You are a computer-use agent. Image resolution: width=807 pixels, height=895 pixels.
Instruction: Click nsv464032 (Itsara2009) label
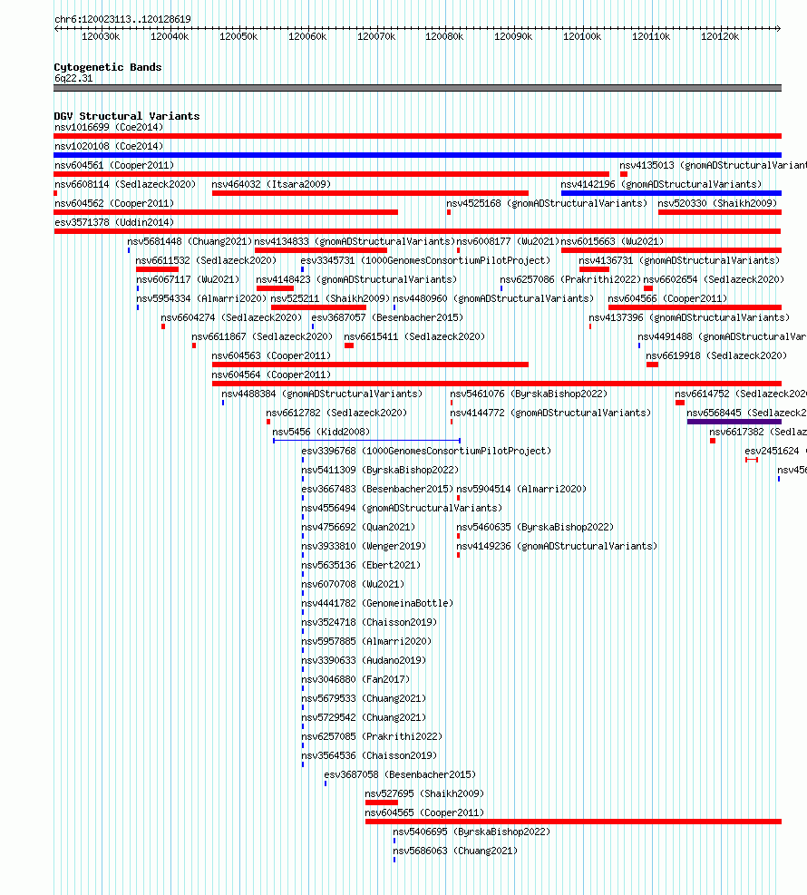coord(271,184)
